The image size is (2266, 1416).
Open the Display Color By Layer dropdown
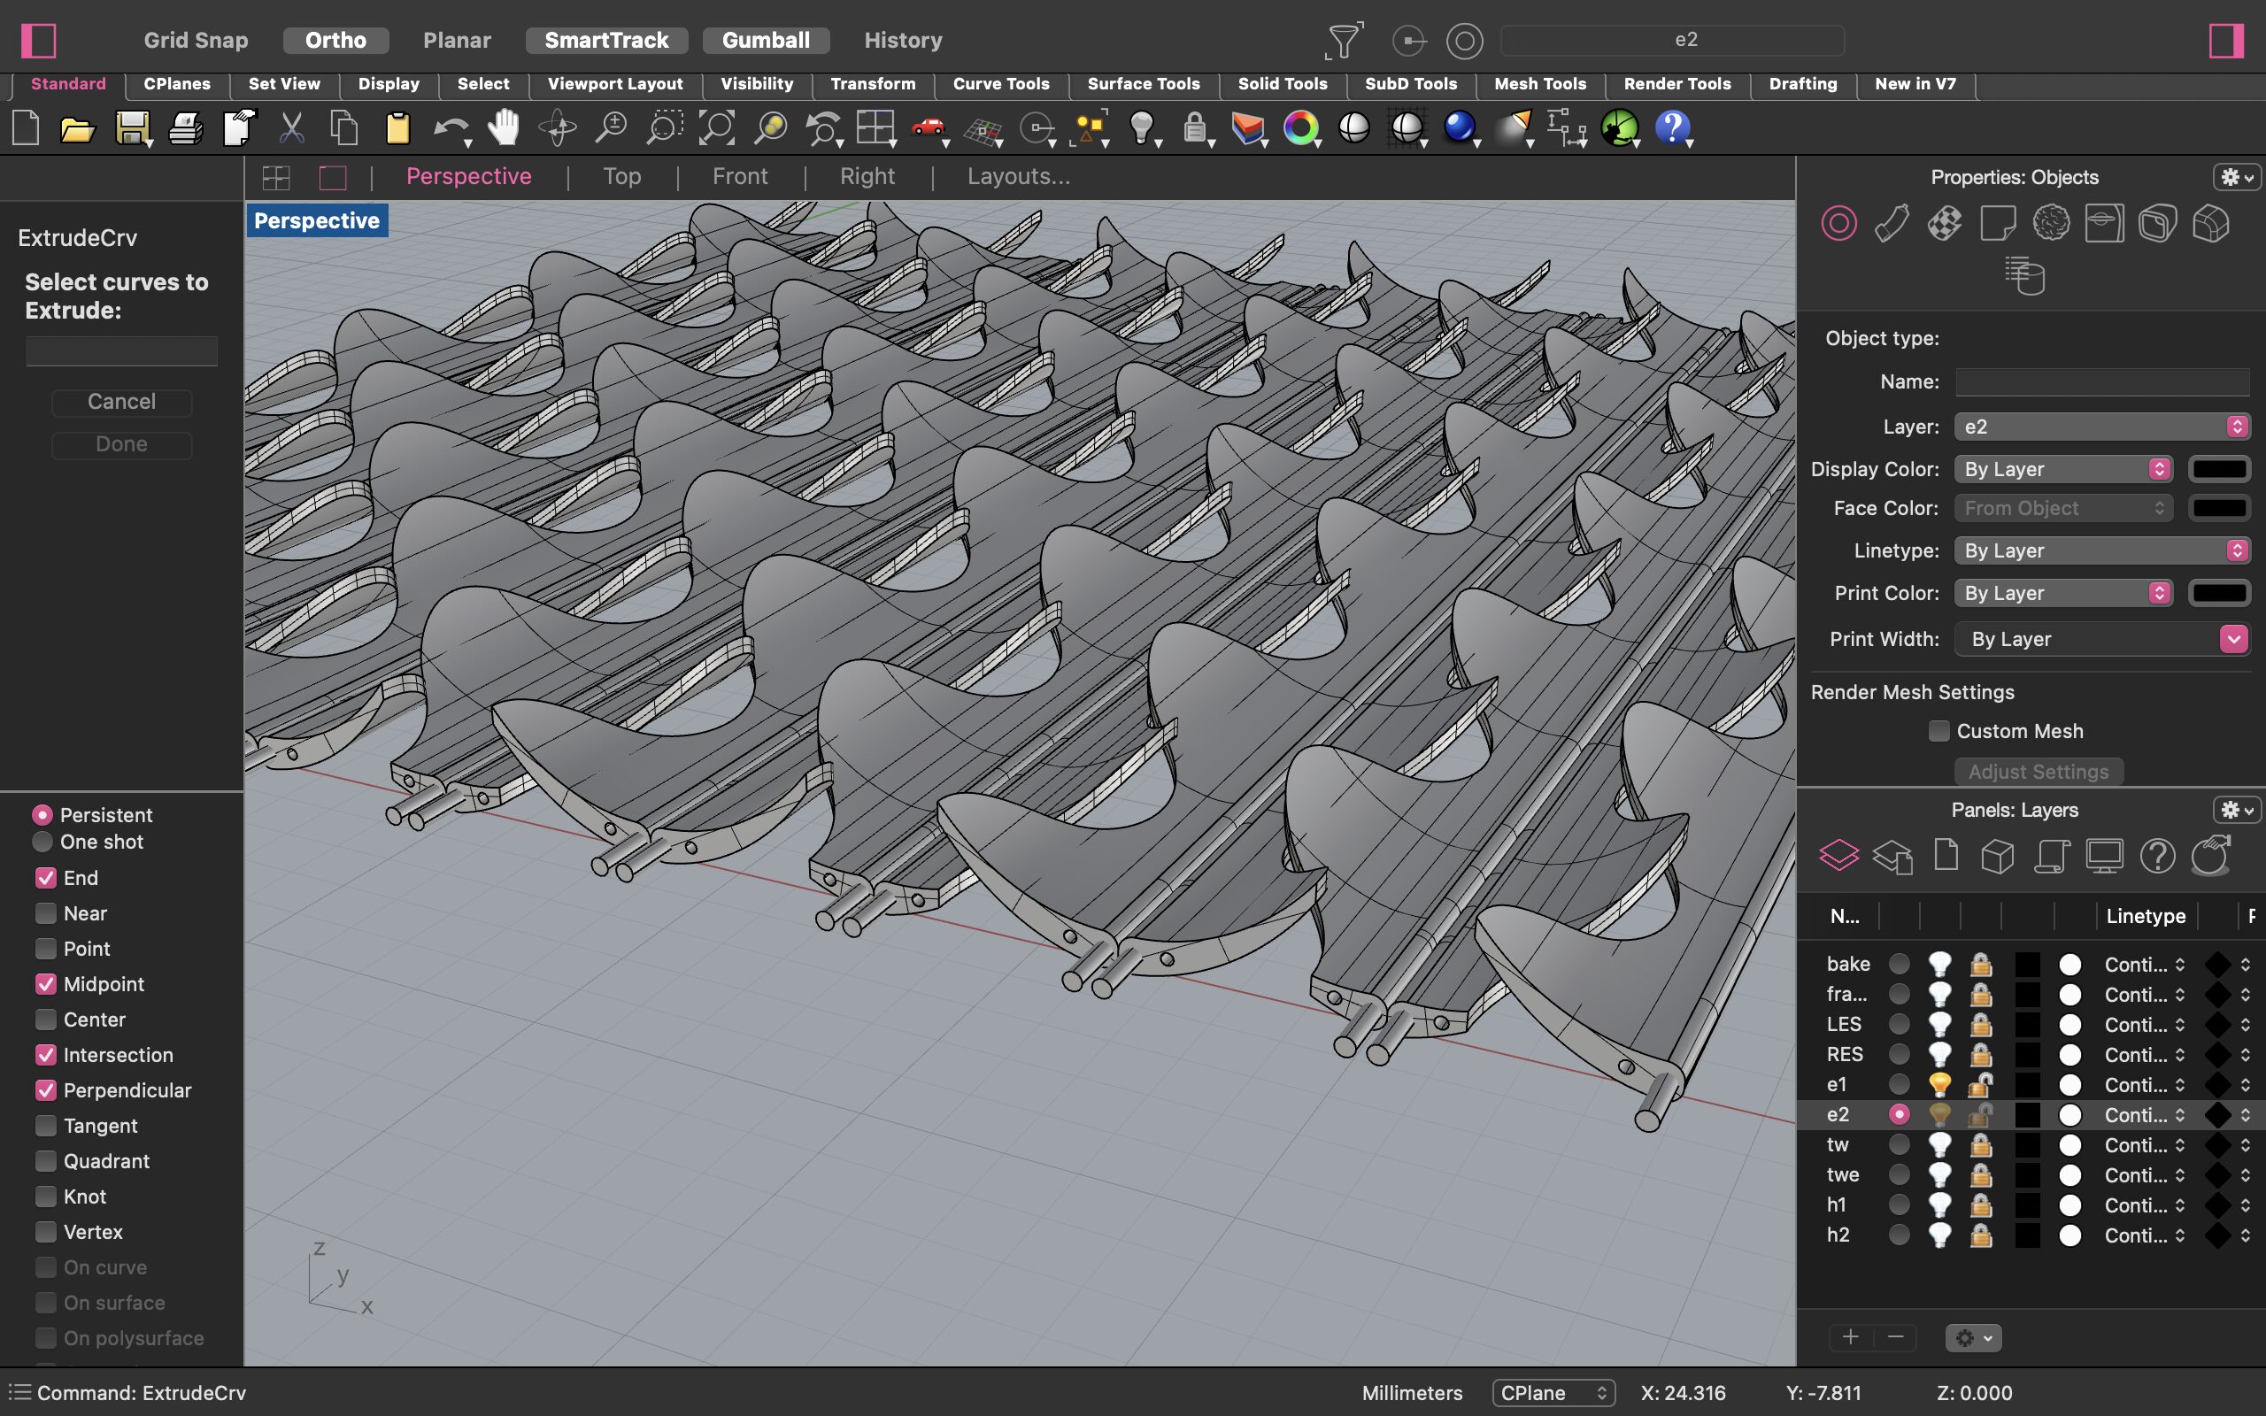(x=2062, y=469)
